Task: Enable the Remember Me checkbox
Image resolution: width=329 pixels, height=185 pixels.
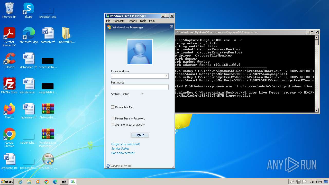Action: [113, 107]
